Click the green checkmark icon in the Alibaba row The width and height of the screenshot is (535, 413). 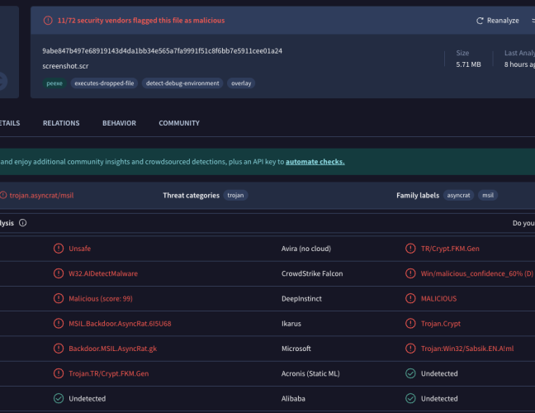click(x=58, y=399)
